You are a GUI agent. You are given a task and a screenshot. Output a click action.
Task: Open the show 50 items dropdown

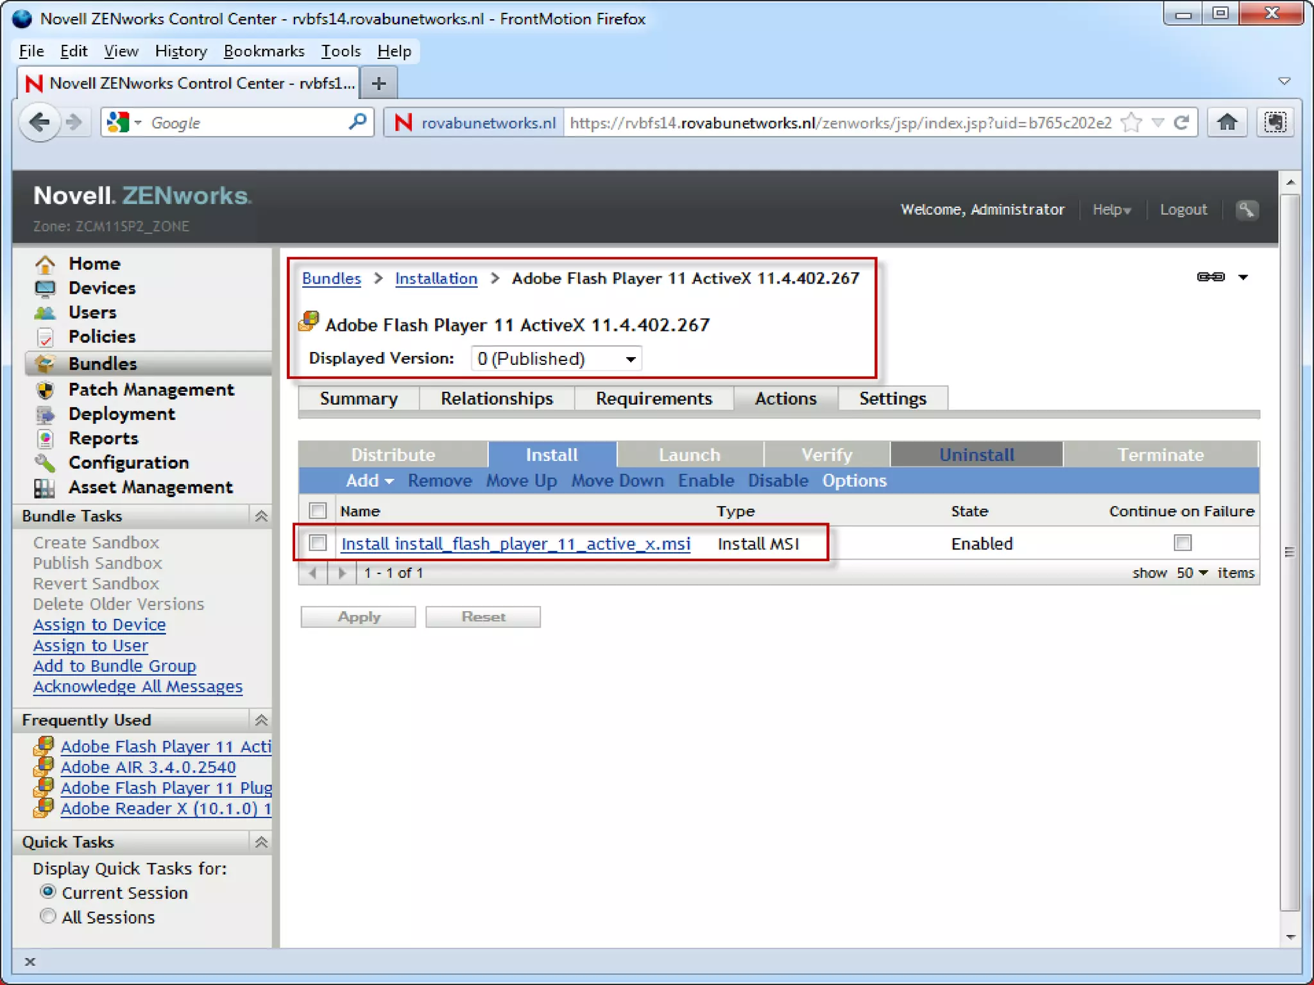(1191, 573)
